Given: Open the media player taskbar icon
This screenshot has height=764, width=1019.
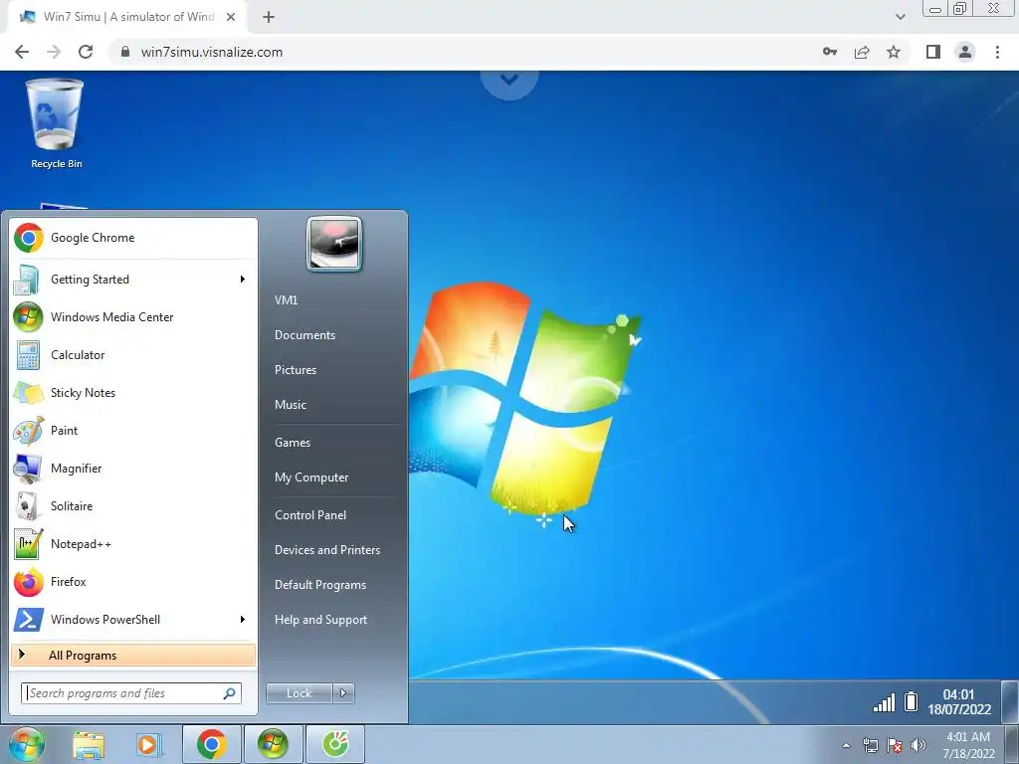Looking at the screenshot, I should (x=149, y=745).
